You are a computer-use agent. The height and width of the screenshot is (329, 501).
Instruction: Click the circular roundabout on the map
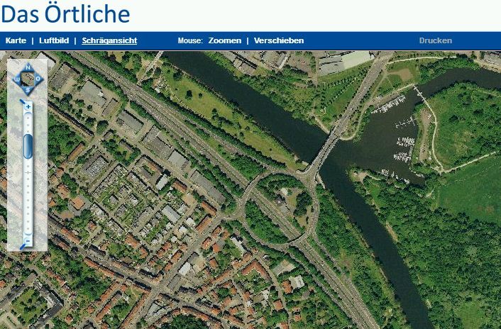[x=280, y=209]
